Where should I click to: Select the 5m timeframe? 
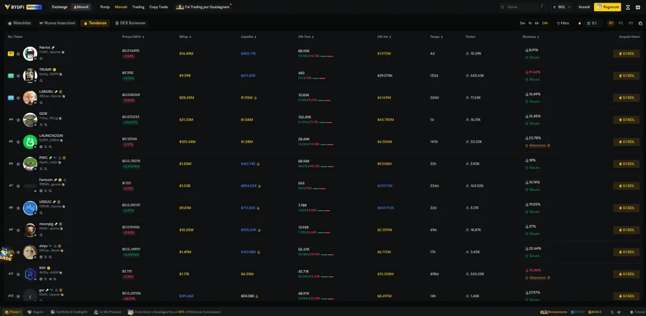(x=522, y=23)
